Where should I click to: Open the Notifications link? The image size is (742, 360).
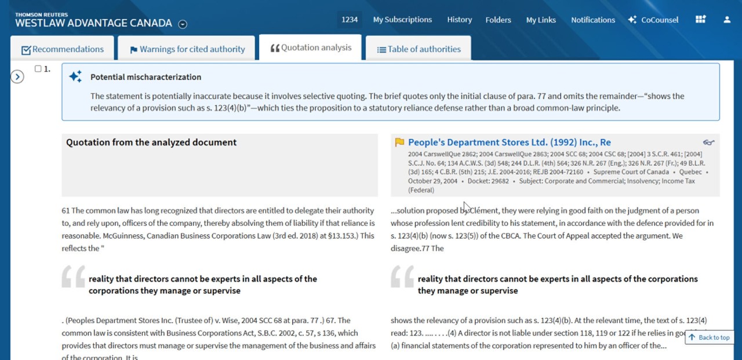click(x=592, y=20)
